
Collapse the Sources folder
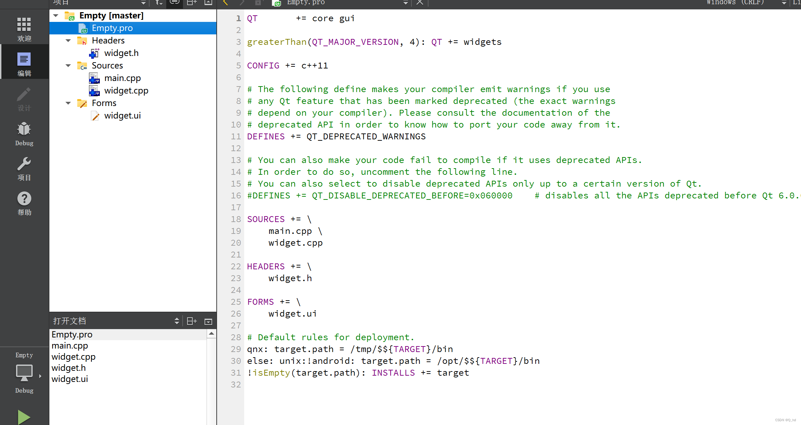point(68,66)
